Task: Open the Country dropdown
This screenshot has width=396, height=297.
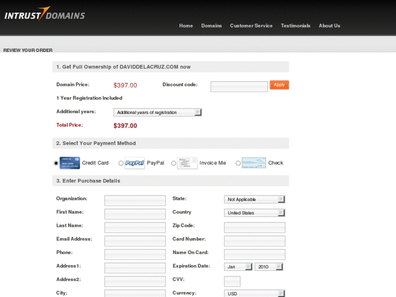Action: pos(254,213)
